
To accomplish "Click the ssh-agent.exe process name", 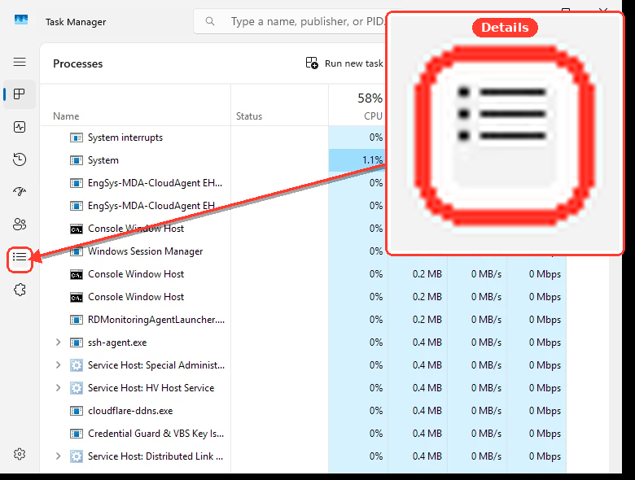I will (117, 343).
